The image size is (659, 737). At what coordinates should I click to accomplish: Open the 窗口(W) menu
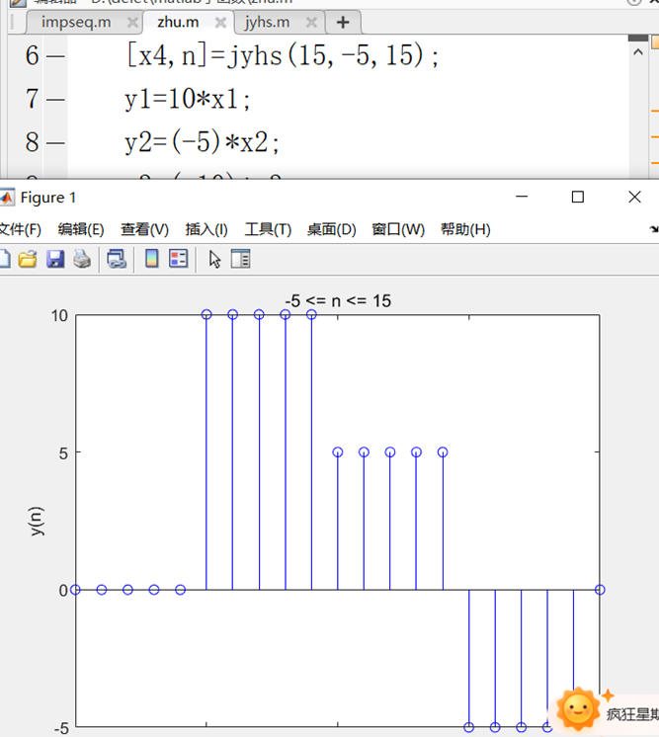pos(398,229)
